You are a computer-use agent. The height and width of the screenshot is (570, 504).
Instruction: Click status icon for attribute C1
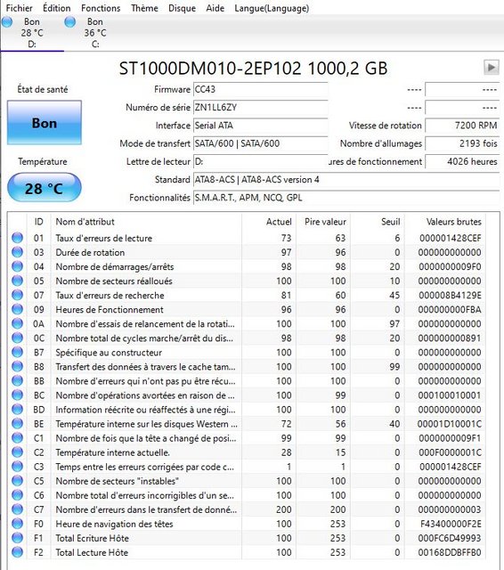(17, 438)
